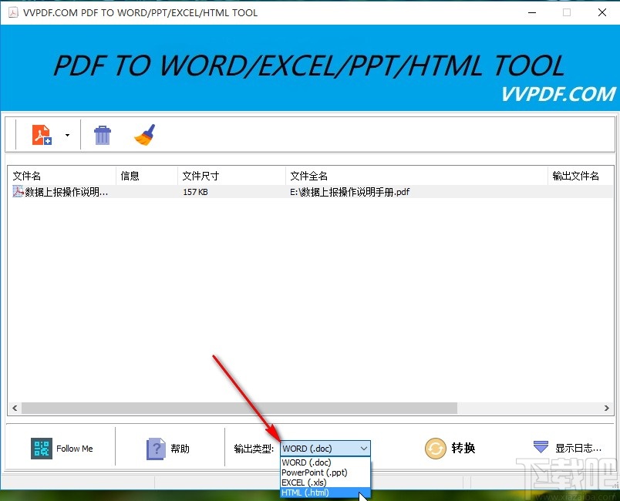Click the broom icon to clear list
The width and height of the screenshot is (620, 501).
(143, 133)
